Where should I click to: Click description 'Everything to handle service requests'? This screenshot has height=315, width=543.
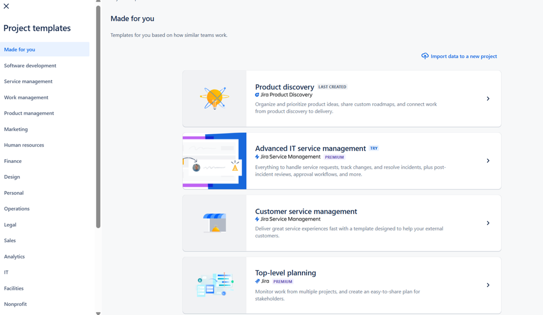(x=351, y=171)
